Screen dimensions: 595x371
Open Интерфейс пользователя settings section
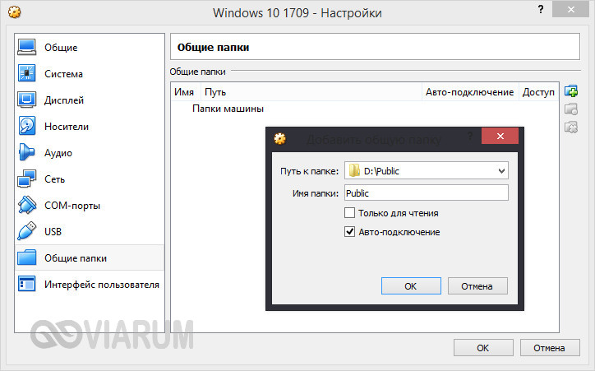tap(90, 284)
